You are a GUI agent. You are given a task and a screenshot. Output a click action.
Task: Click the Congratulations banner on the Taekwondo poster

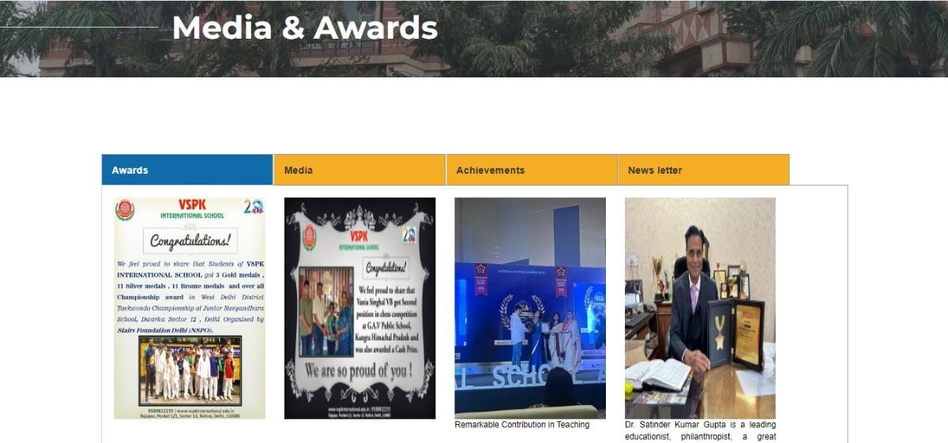coord(190,241)
